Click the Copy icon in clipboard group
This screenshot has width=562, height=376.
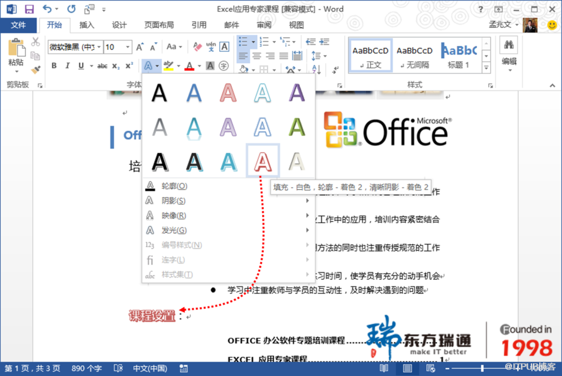pyautogui.click(x=35, y=56)
